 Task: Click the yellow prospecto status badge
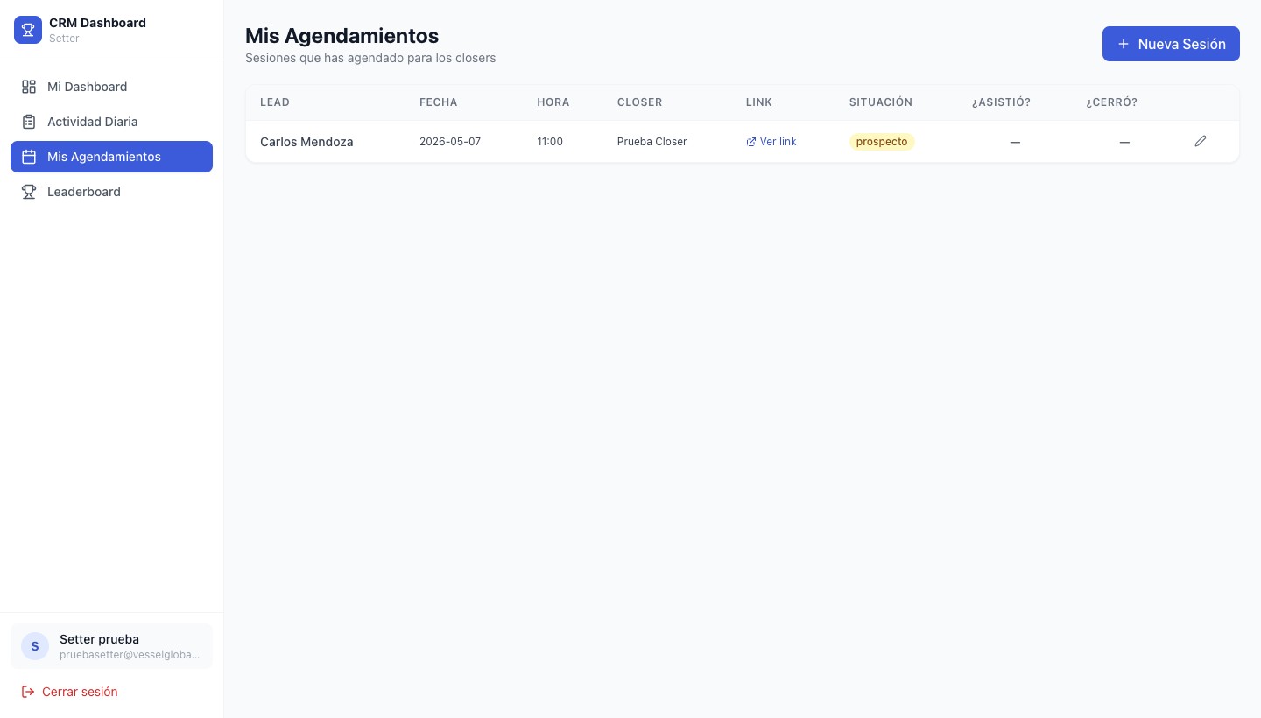[x=882, y=142]
